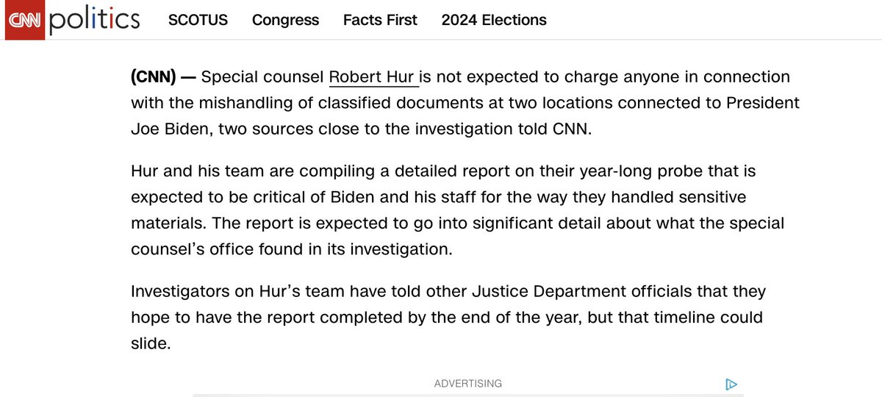Click the AdChoices triangle icon
Screen dimensions: 882x397
731,384
